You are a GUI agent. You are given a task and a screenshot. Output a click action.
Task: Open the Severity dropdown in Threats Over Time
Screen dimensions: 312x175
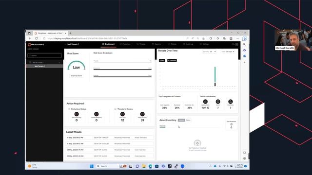tap(209, 52)
